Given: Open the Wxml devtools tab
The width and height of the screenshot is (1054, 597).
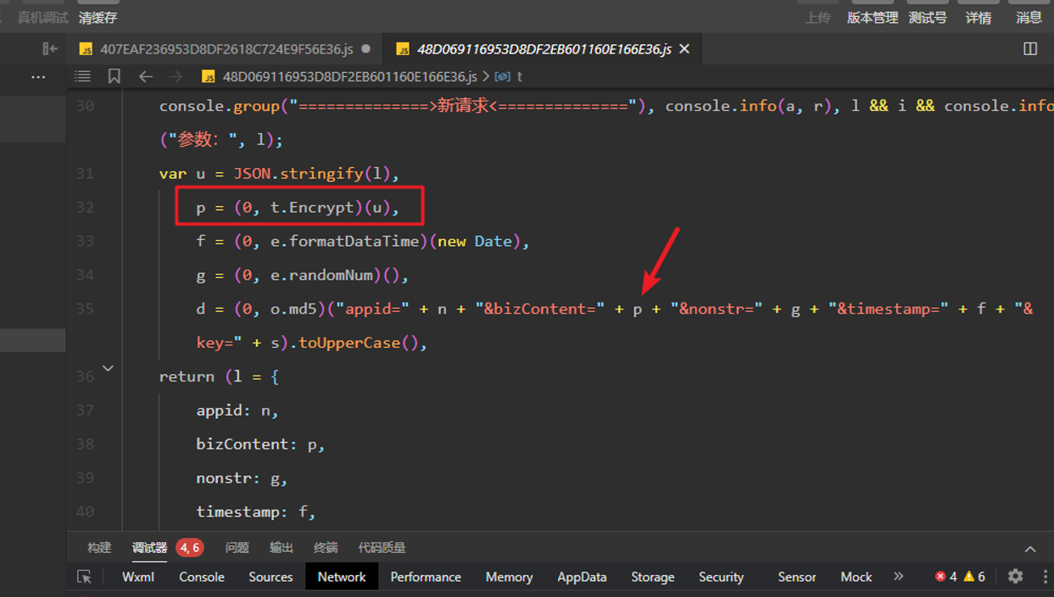Looking at the screenshot, I should 138,577.
